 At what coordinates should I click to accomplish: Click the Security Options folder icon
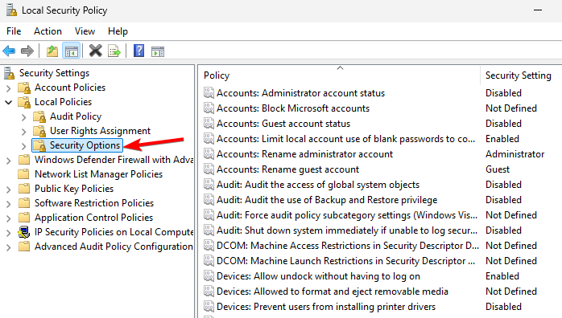39,145
